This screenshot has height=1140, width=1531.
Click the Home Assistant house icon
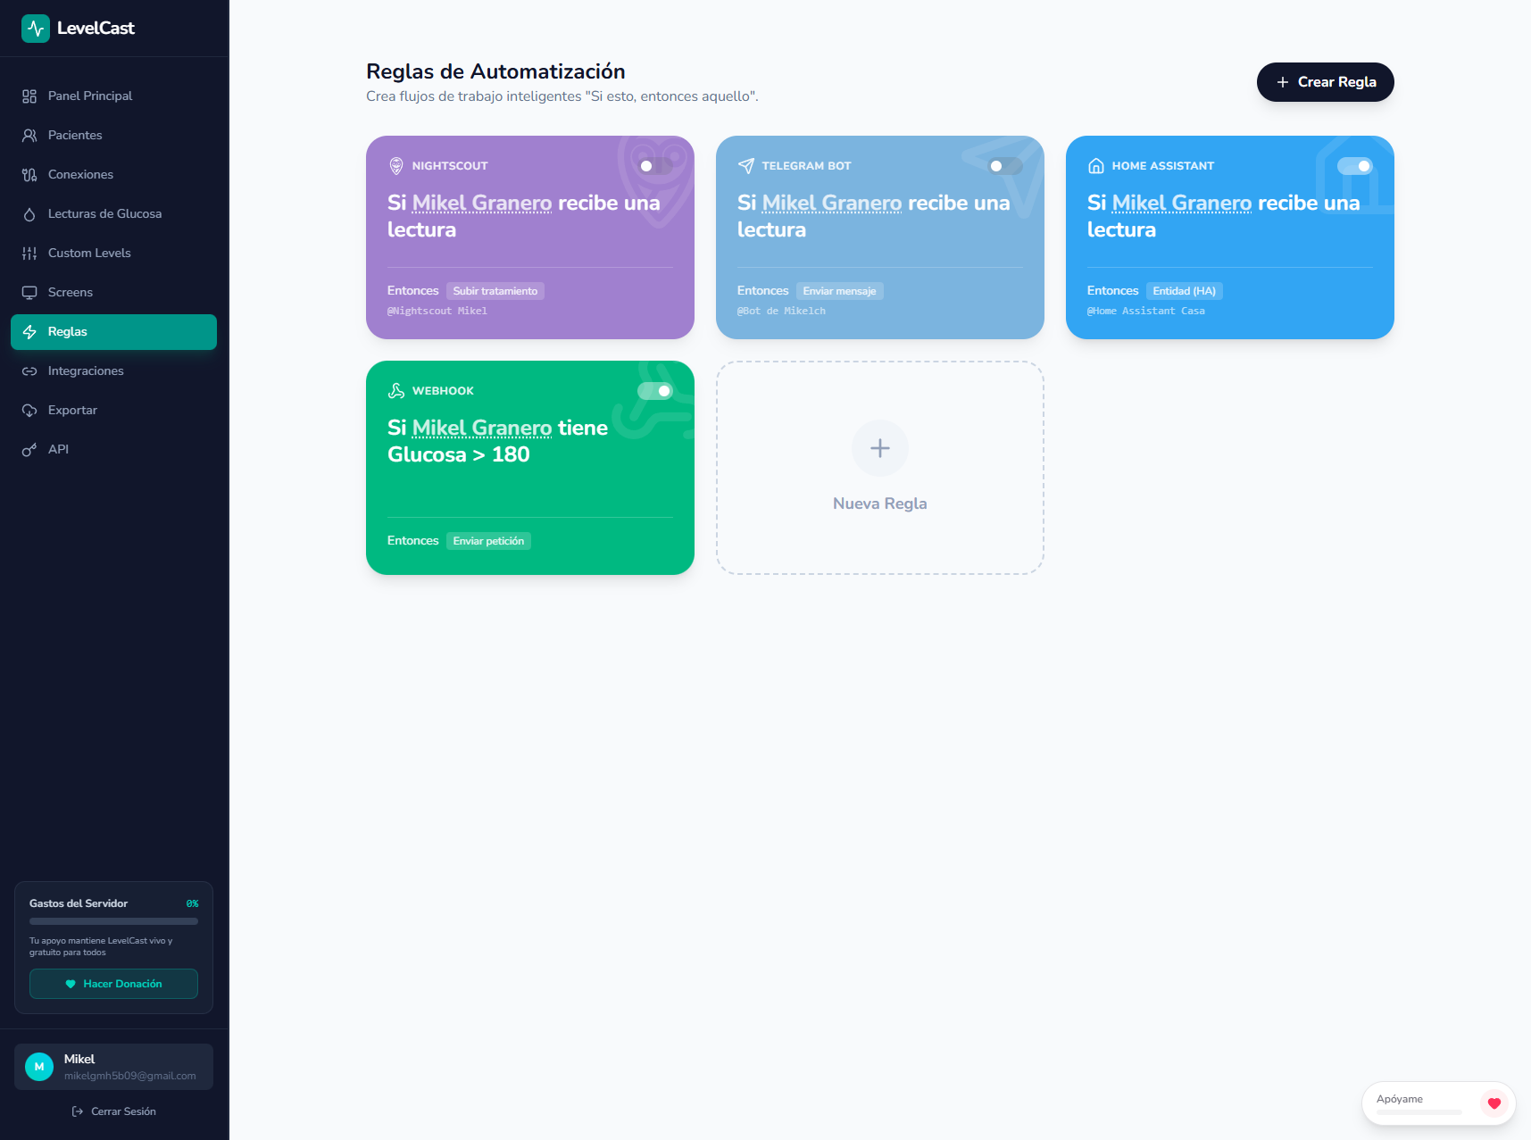coord(1096,166)
